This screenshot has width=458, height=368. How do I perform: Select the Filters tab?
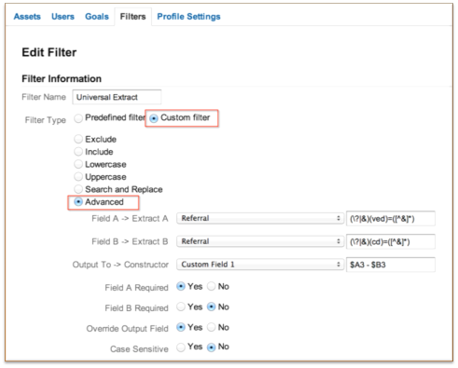[132, 17]
